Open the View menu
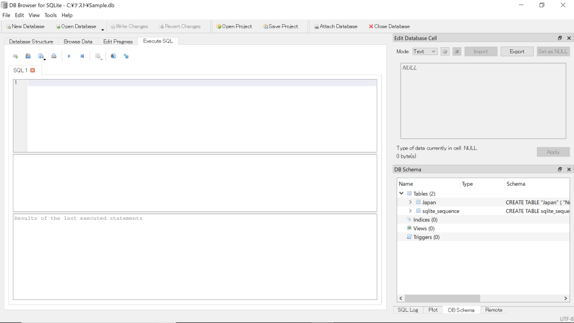 pyautogui.click(x=34, y=15)
